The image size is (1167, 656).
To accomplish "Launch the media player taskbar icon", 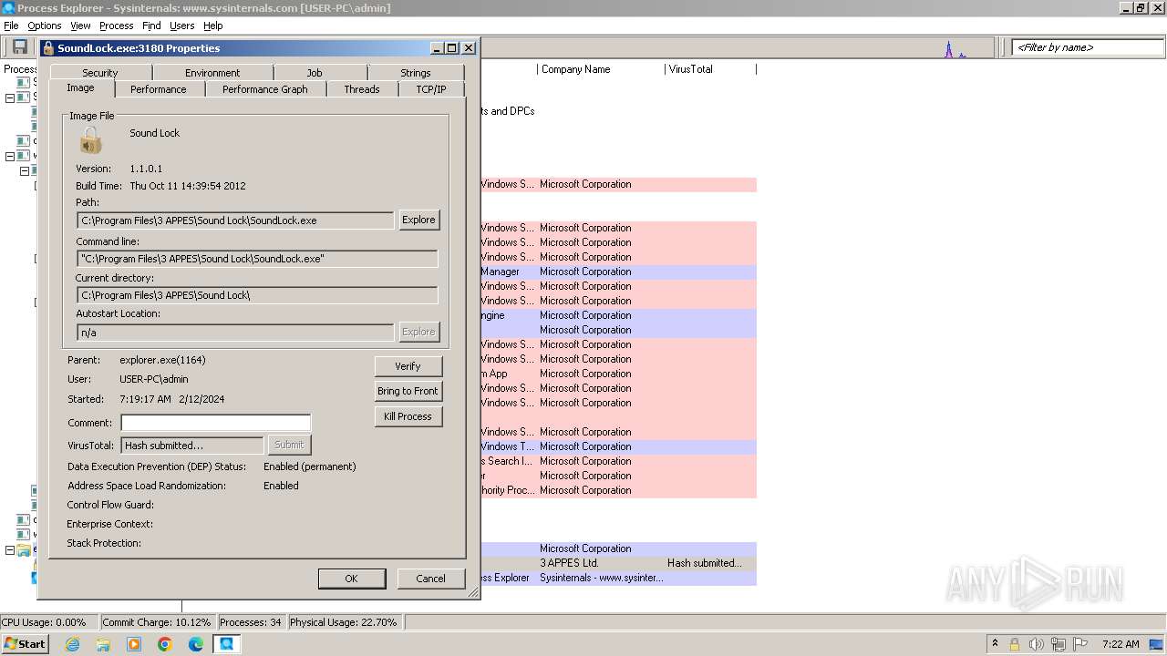I will click(134, 644).
